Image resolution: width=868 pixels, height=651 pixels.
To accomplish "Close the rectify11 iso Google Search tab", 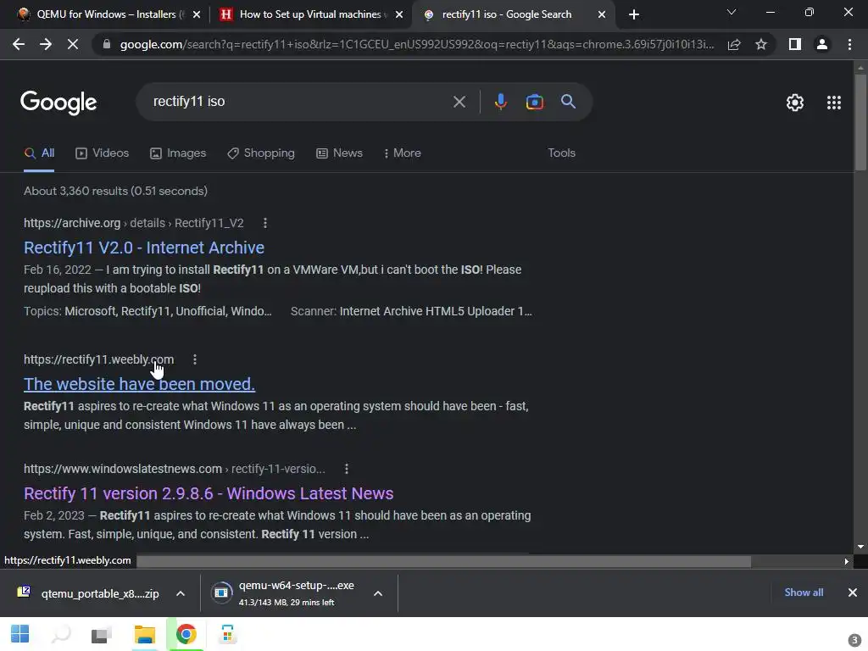I will click(x=602, y=14).
